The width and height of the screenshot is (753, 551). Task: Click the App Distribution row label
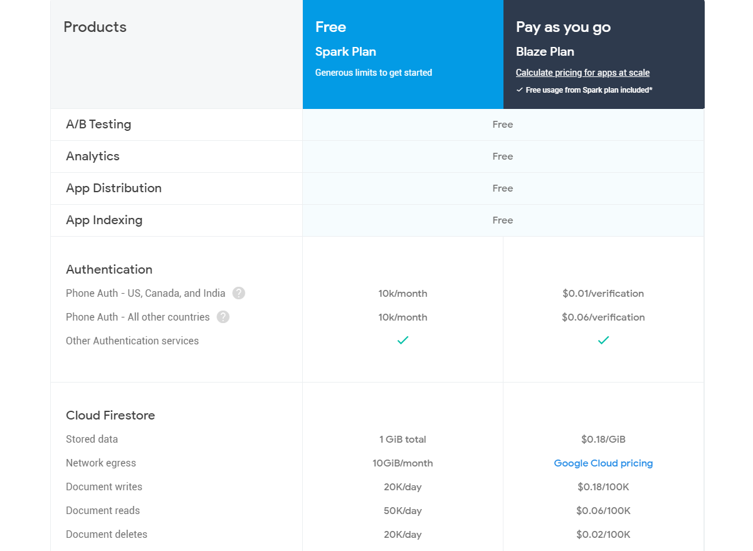[x=113, y=188]
